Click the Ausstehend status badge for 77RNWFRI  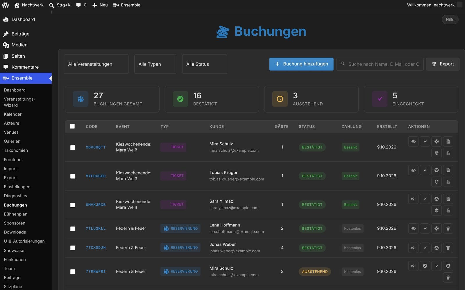tap(315, 272)
